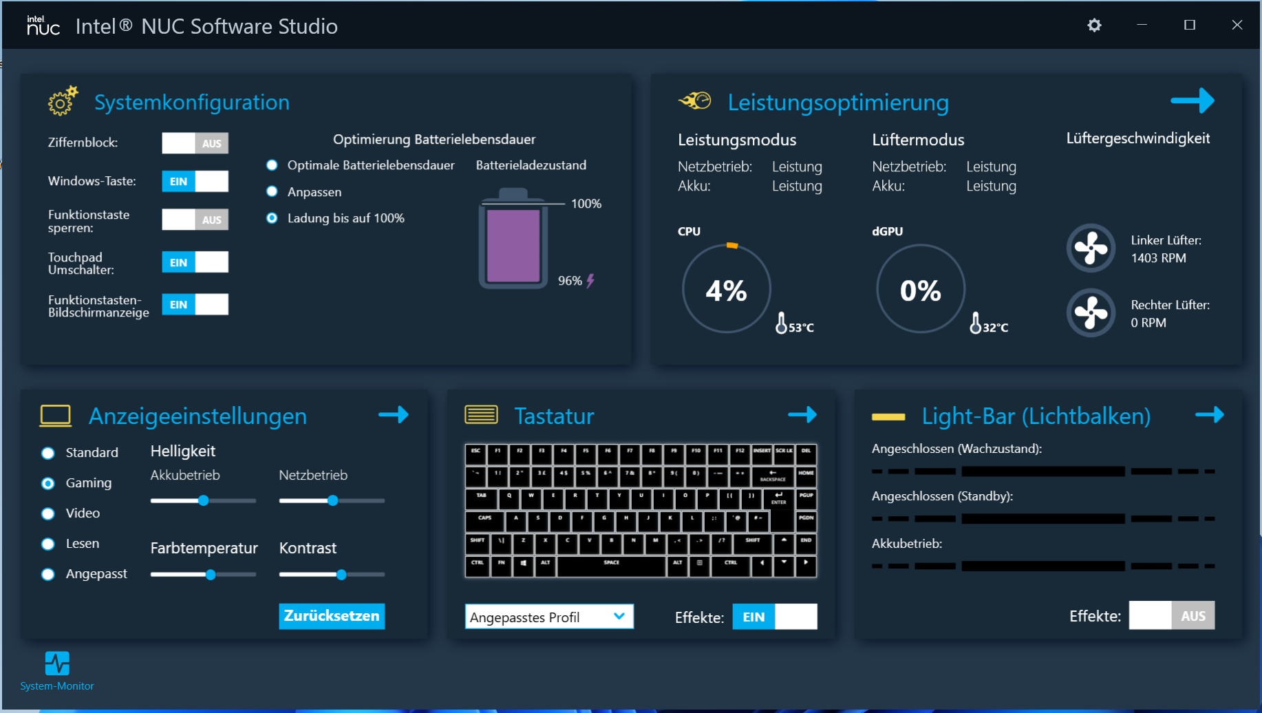Toggle Funktionstaste sperren switch

[x=195, y=220]
